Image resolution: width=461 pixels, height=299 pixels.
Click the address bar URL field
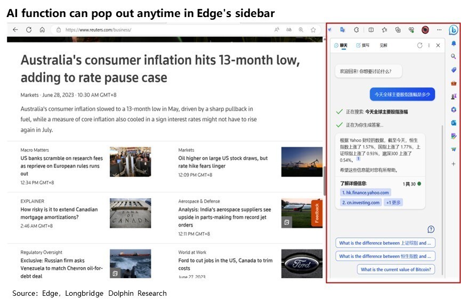pos(160,30)
